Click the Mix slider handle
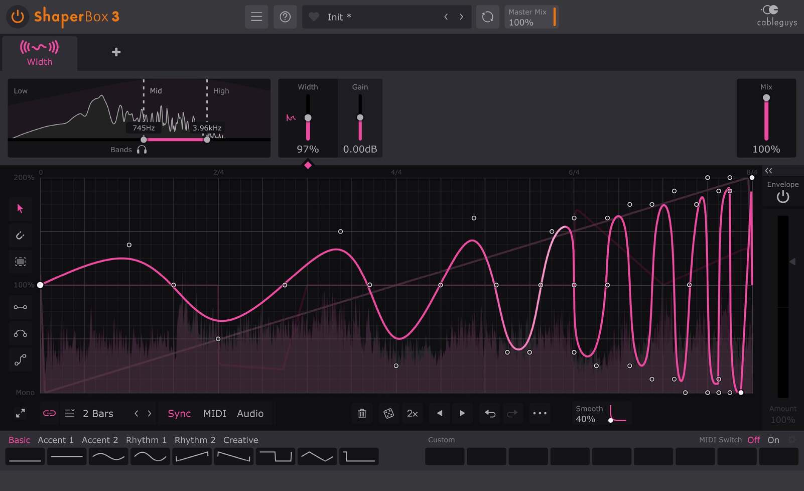This screenshot has width=804, height=491. (x=766, y=98)
